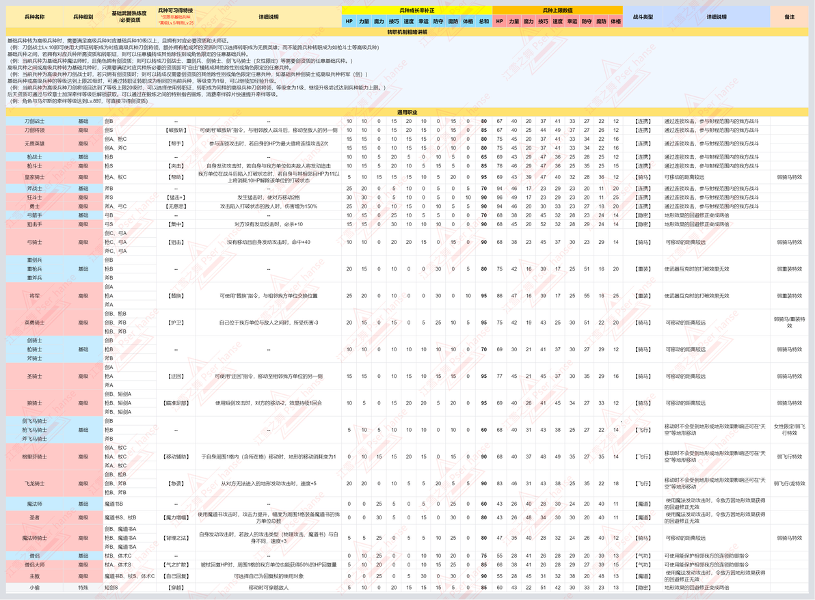Select the 兵种级别 header cell
This screenshot has height=600, width=815.
coord(83,17)
